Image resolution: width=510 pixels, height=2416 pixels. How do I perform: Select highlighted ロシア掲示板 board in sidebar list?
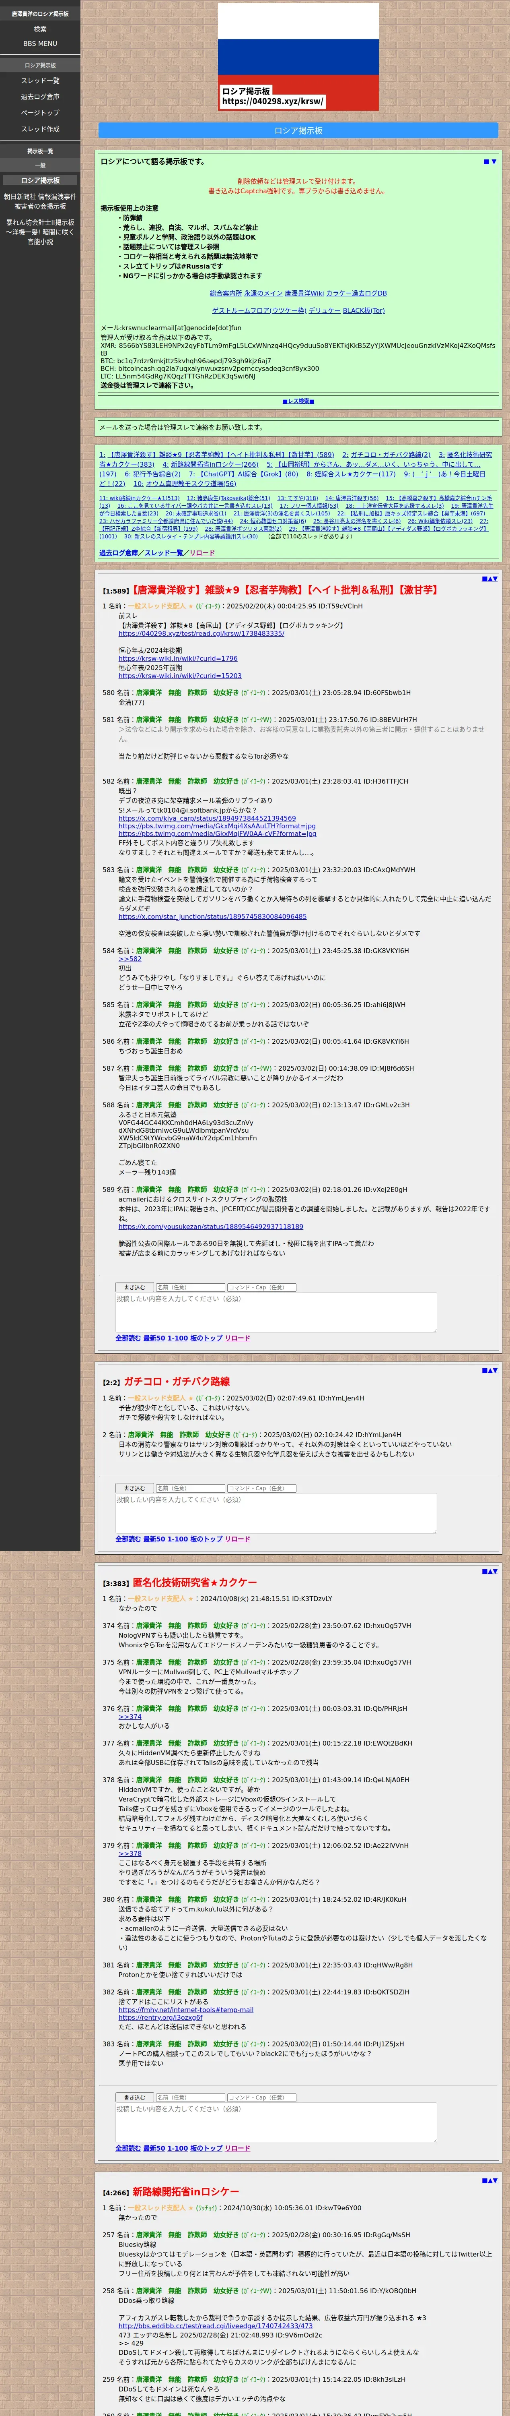[40, 180]
